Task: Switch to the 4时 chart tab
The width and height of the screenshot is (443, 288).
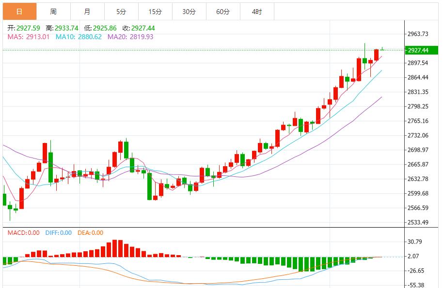Action: pos(257,12)
